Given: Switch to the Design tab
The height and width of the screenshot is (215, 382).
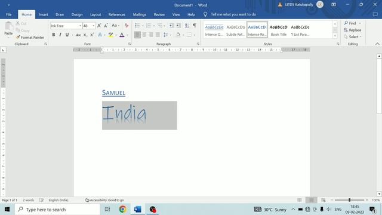Looking at the screenshot, I should coord(77,14).
